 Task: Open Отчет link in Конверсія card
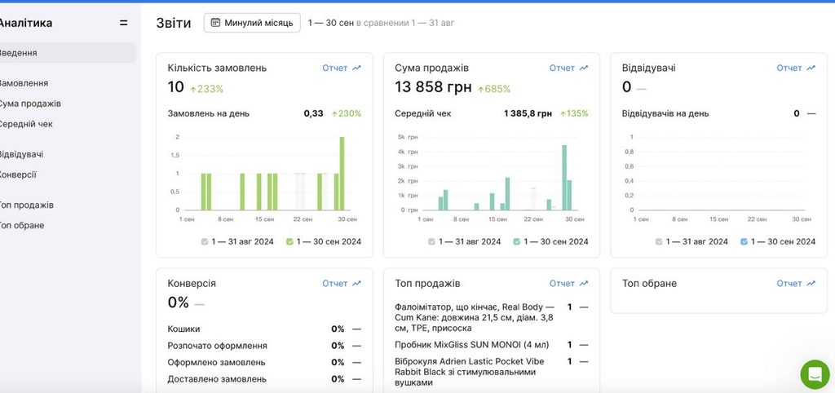click(334, 283)
